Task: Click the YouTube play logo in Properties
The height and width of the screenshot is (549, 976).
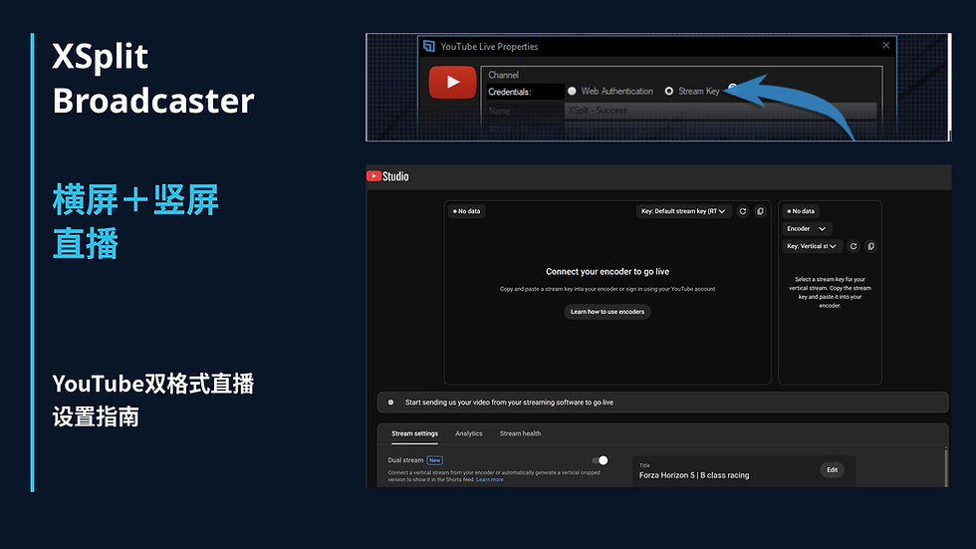Action: point(452,82)
